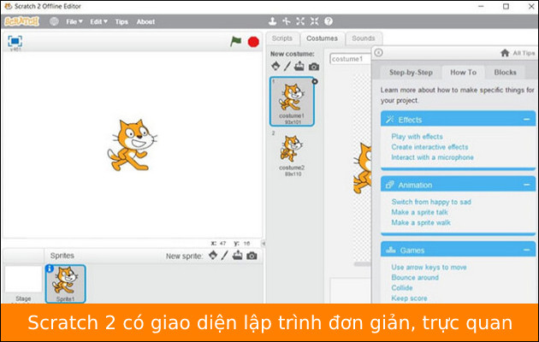The width and height of the screenshot is (539, 342).
Task: Collapse the Animation section
Action: coord(526,185)
